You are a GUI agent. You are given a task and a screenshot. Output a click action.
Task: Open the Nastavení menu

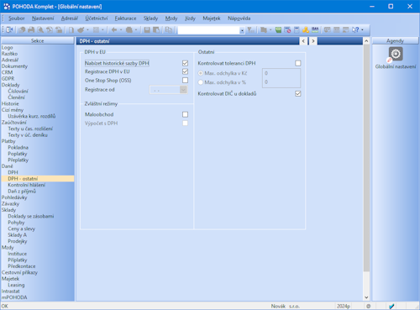43,18
